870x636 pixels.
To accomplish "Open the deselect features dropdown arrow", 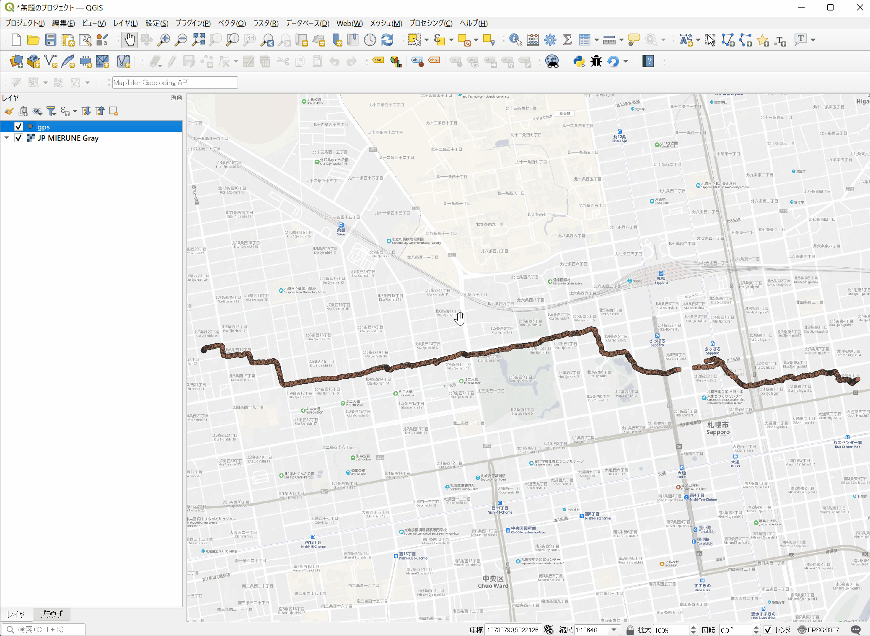I will (x=476, y=40).
